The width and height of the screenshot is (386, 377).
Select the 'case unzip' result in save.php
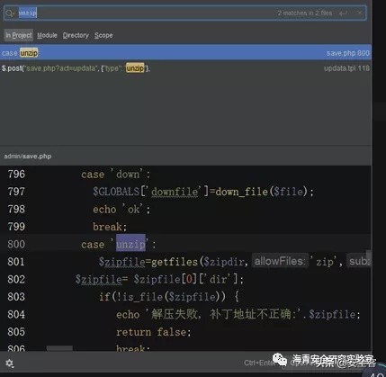point(185,53)
